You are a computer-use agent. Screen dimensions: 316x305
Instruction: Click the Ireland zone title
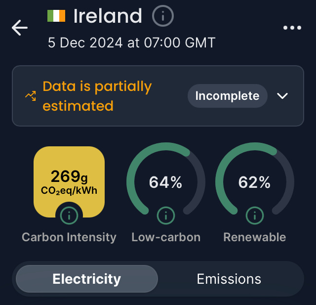pos(108,16)
